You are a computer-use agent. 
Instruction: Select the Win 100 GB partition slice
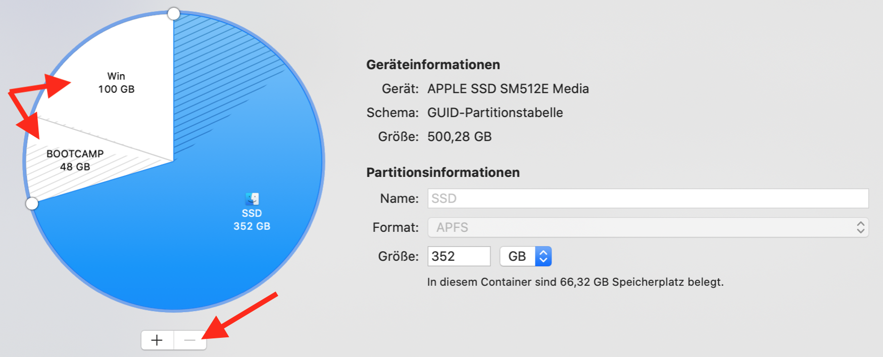click(x=117, y=83)
